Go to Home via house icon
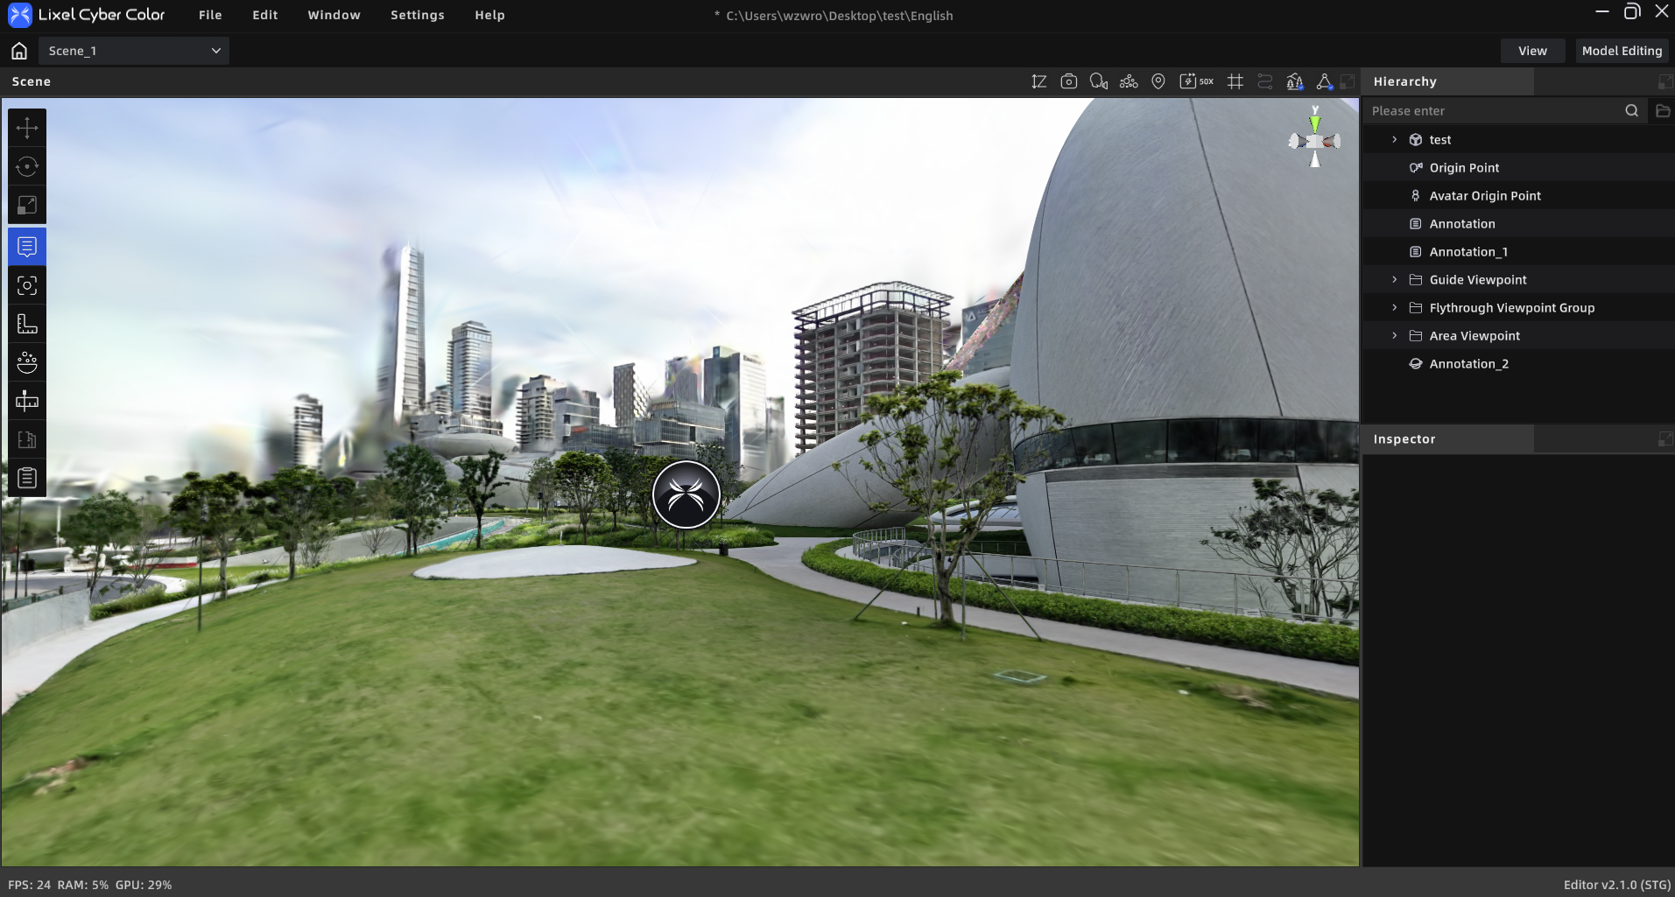The image size is (1675, 897). point(19,51)
